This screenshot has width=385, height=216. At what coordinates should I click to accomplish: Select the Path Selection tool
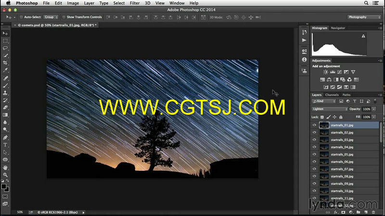5,152
